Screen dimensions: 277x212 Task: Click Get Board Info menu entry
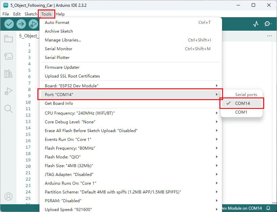130,103
